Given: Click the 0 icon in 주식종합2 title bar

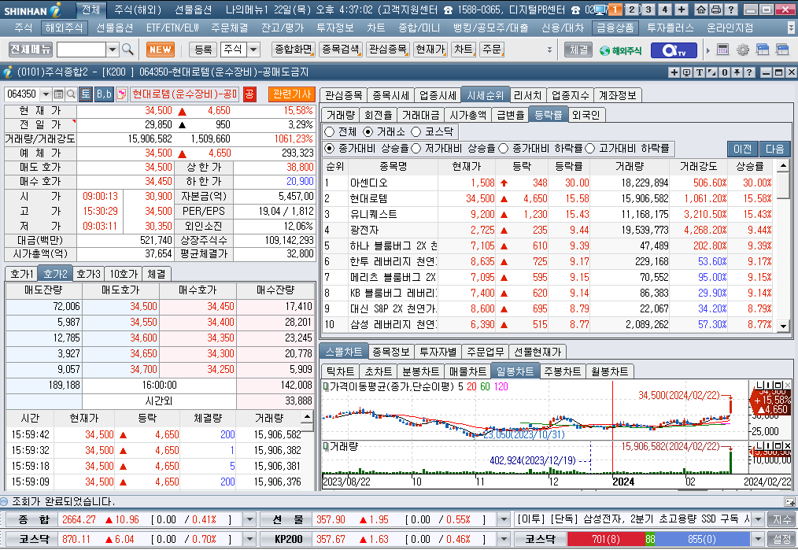Looking at the screenshot, I should pyautogui.click(x=725, y=72).
